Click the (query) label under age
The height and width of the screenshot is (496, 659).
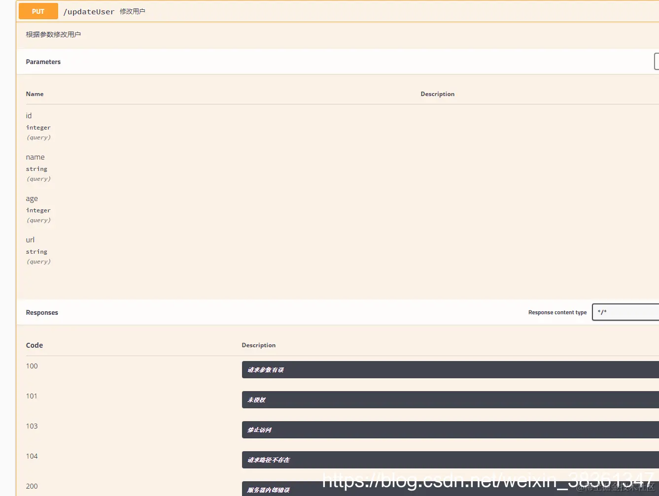38,220
